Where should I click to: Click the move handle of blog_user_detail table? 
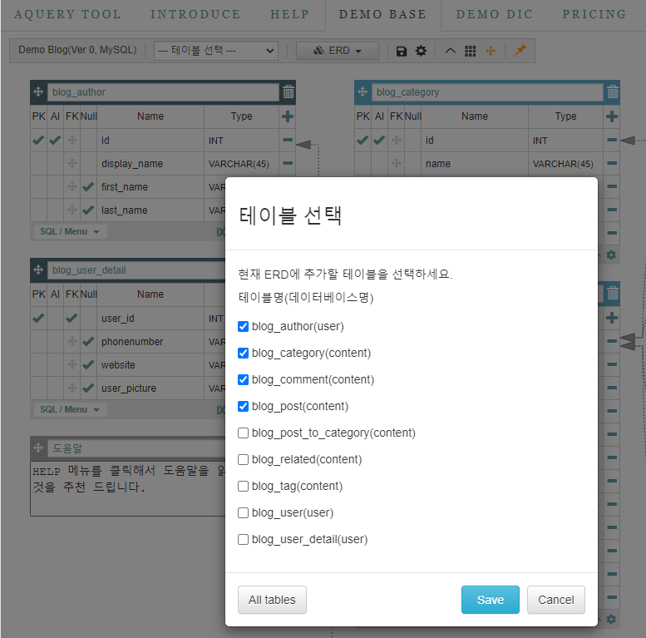pyautogui.click(x=38, y=270)
